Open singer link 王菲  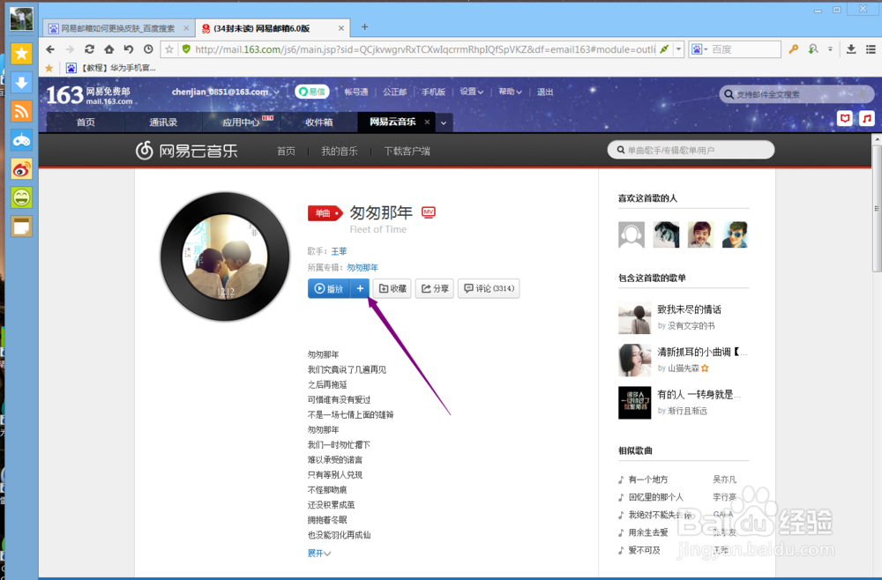pyautogui.click(x=339, y=251)
